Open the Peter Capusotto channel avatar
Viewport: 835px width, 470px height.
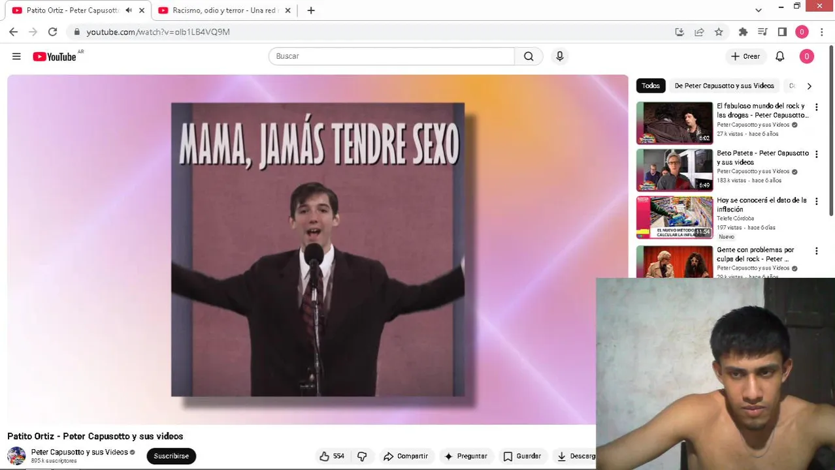(16, 456)
